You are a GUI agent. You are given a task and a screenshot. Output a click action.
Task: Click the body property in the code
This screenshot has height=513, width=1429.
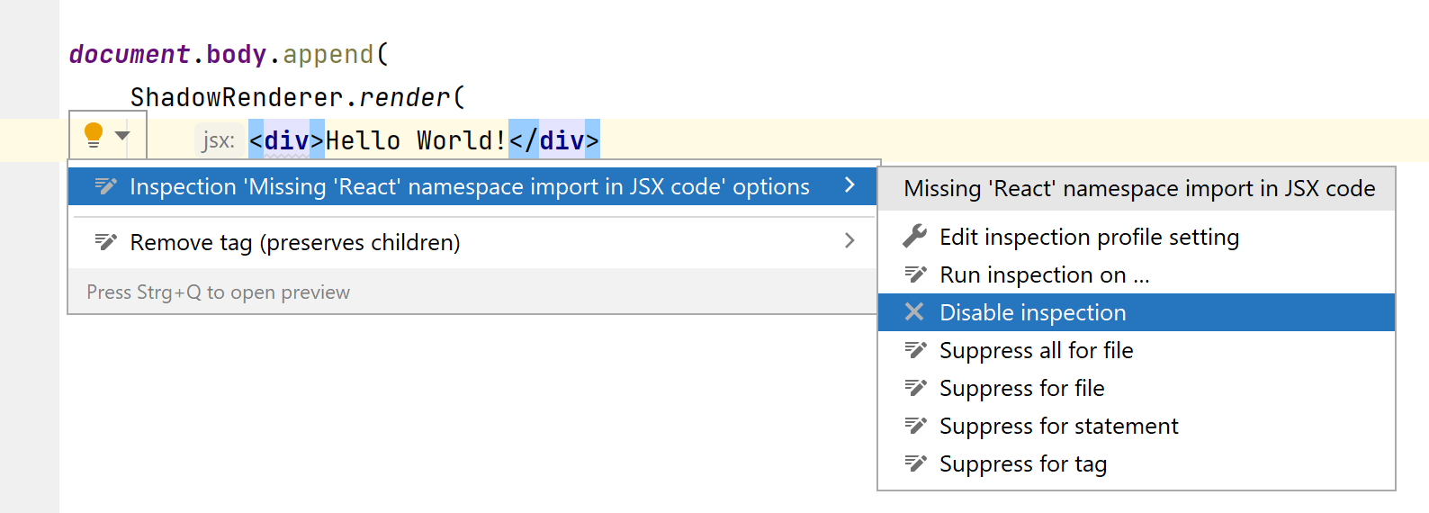point(237,54)
